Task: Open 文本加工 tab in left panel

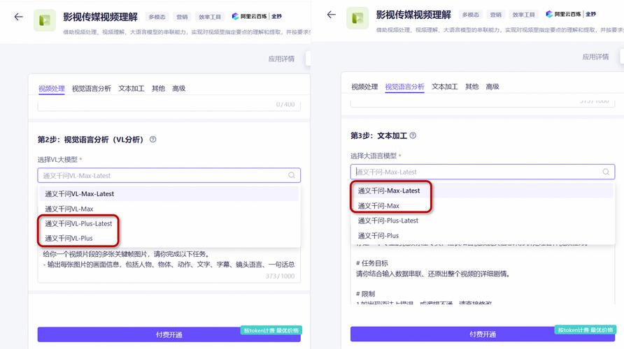Action: pyautogui.click(x=131, y=88)
